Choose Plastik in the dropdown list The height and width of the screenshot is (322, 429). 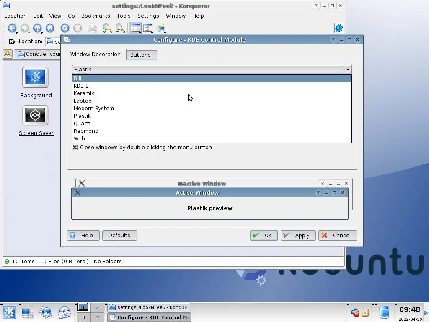point(212,116)
